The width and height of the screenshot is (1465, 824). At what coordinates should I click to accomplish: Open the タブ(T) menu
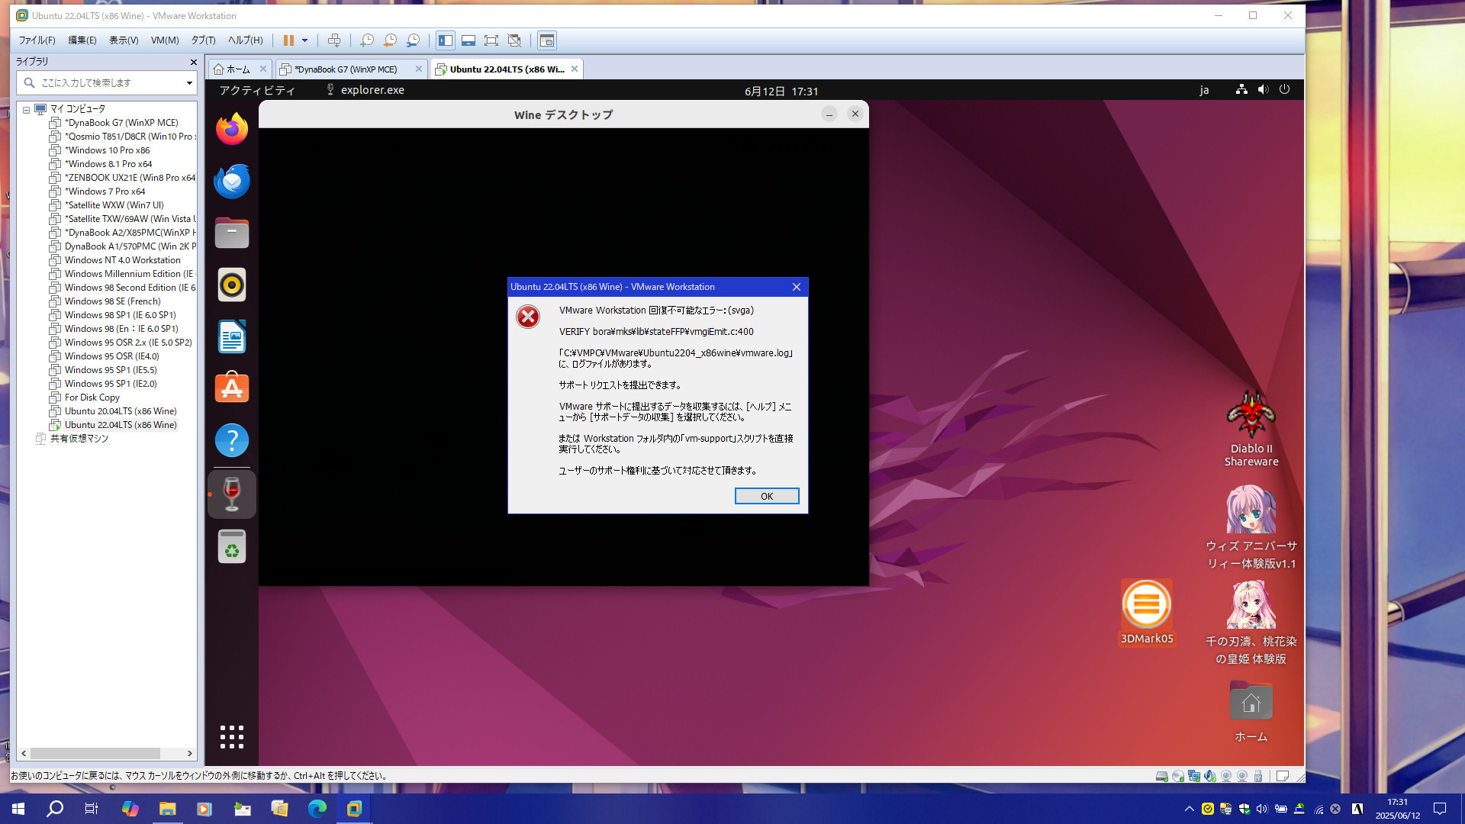click(x=203, y=40)
